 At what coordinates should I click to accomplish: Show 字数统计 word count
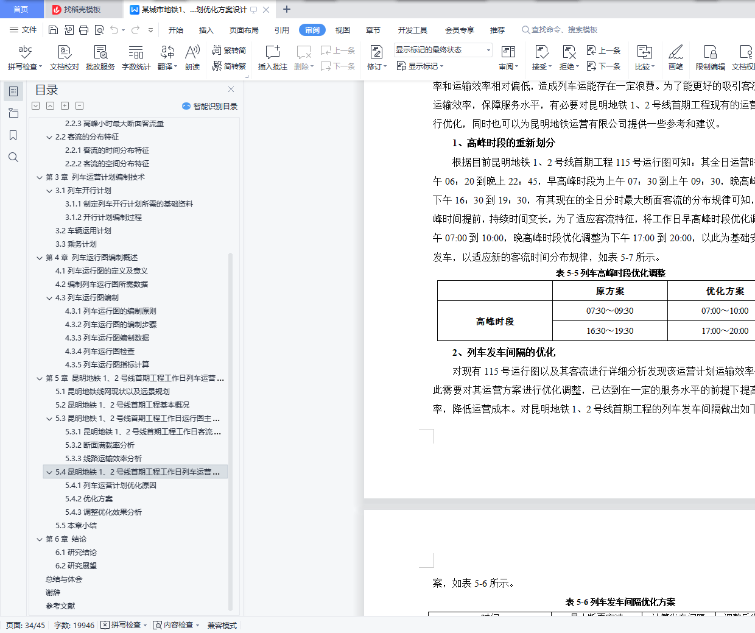coord(136,58)
